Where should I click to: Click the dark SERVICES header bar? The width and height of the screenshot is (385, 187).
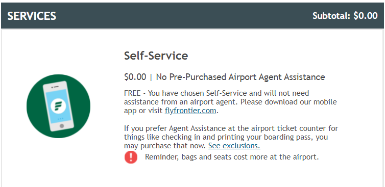coord(192,16)
